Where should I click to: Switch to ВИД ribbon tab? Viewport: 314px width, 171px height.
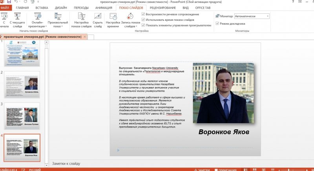pyautogui.click(x=185, y=8)
